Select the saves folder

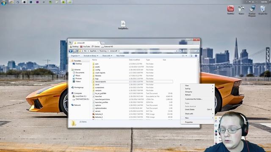[x=97, y=84]
